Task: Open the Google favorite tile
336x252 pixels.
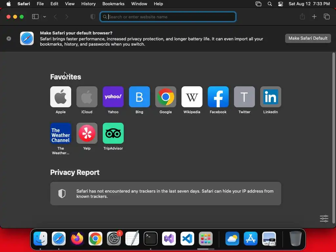Action: click(x=166, y=97)
